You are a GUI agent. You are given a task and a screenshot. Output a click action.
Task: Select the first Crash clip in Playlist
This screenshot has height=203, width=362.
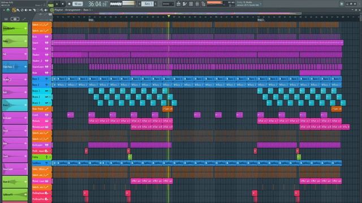(x=70, y=115)
